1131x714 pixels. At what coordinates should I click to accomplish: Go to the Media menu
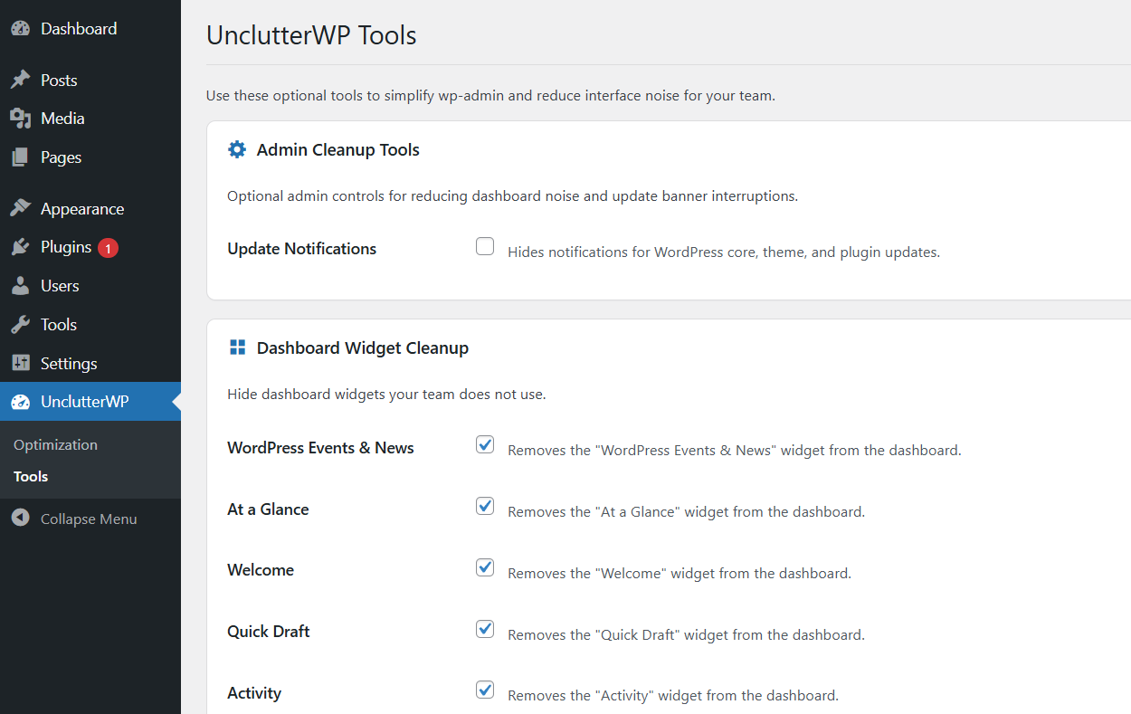pyautogui.click(x=90, y=119)
